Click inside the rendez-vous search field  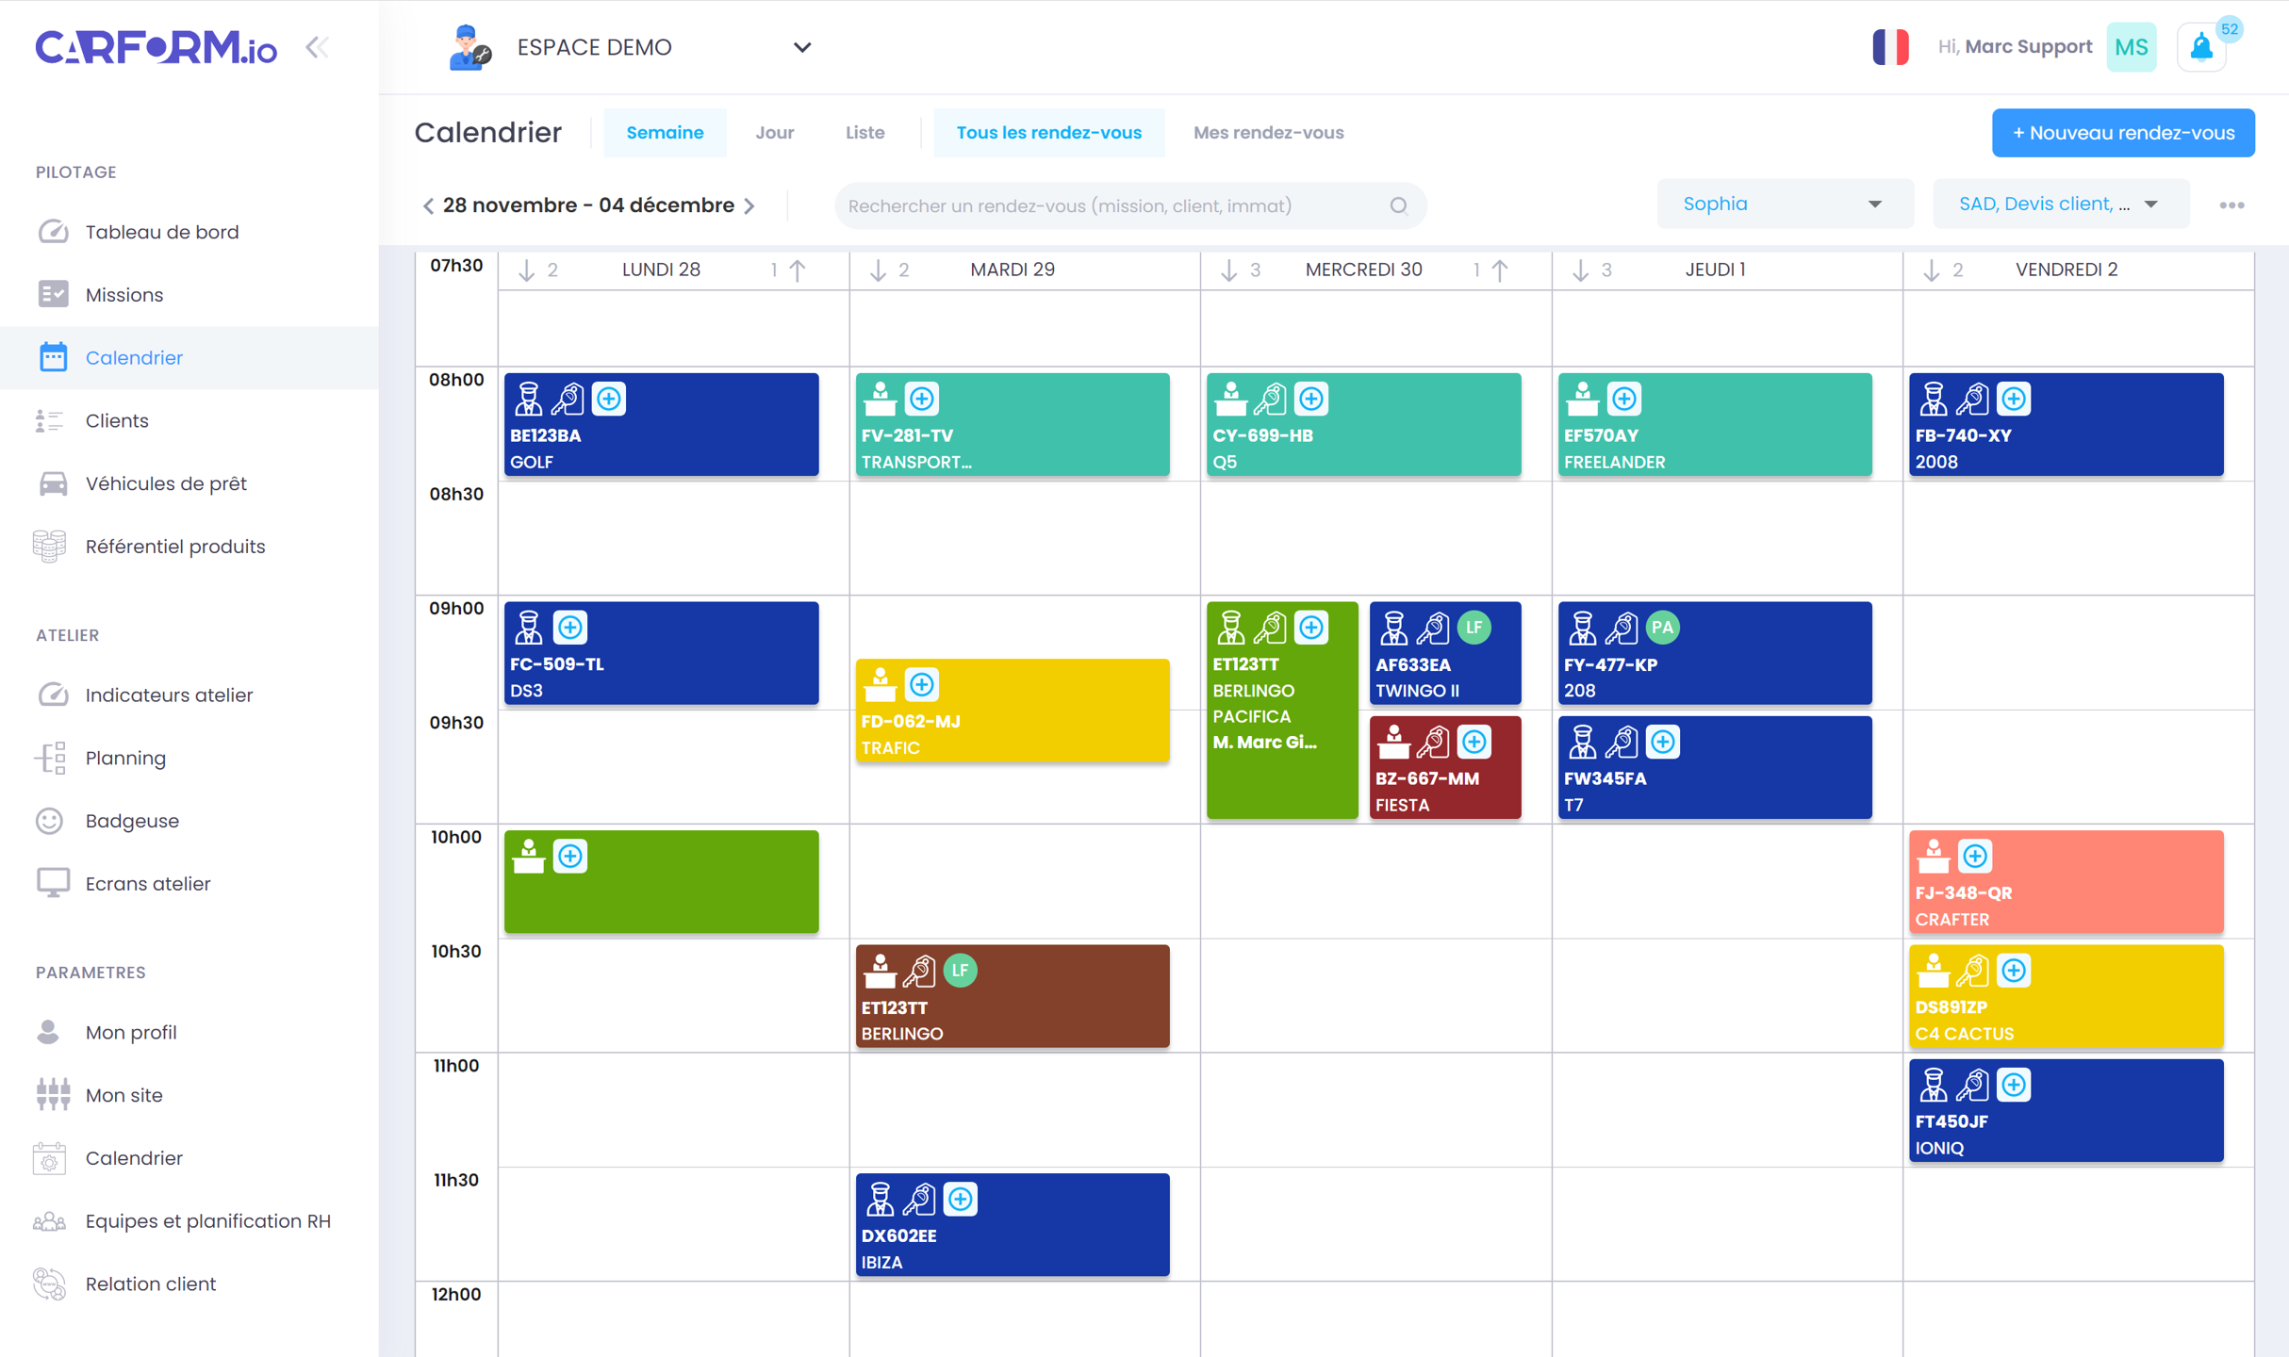(x=1084, y=205)
